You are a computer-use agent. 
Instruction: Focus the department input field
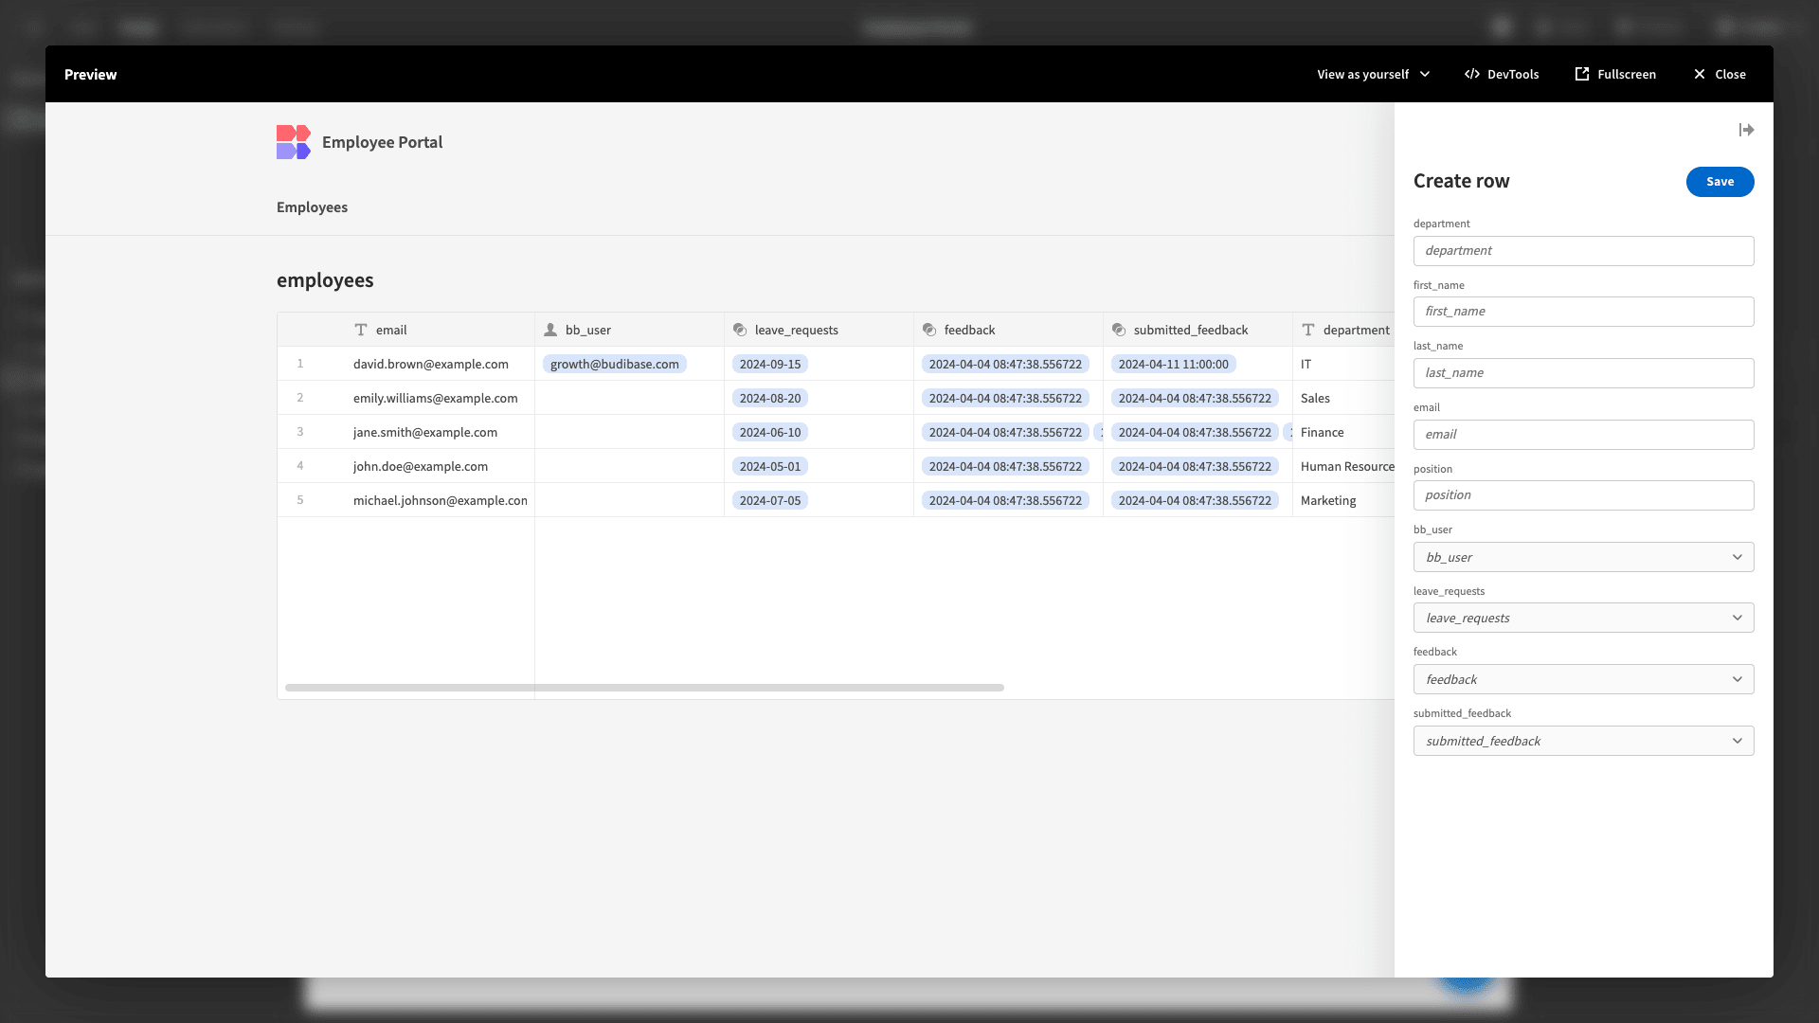(1583, 251)
